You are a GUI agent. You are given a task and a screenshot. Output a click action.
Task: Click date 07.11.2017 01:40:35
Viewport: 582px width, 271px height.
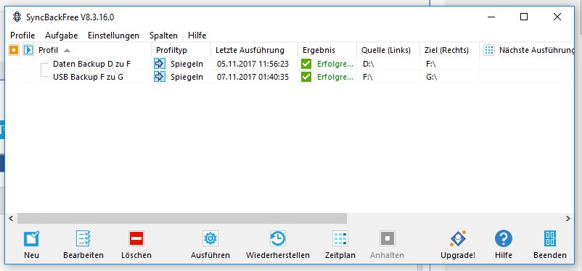(253, 77)
